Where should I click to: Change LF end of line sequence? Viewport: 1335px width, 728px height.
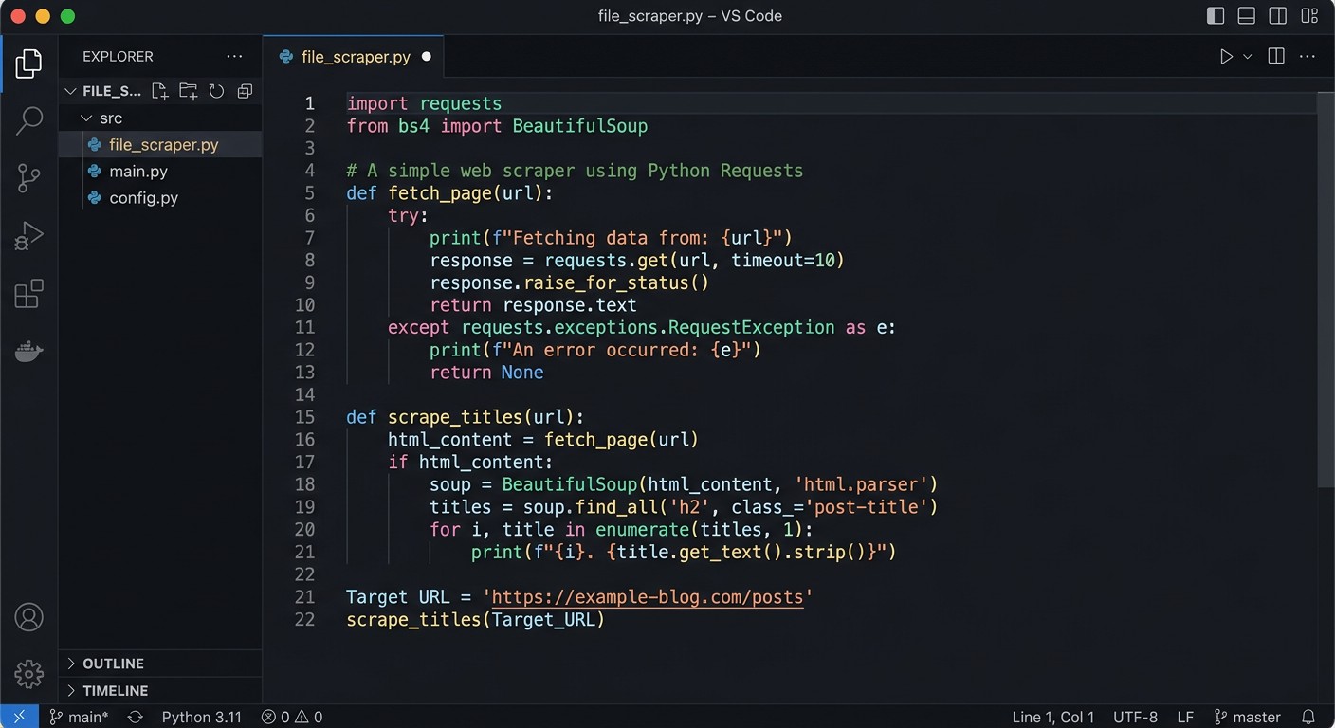point(1185,717)
